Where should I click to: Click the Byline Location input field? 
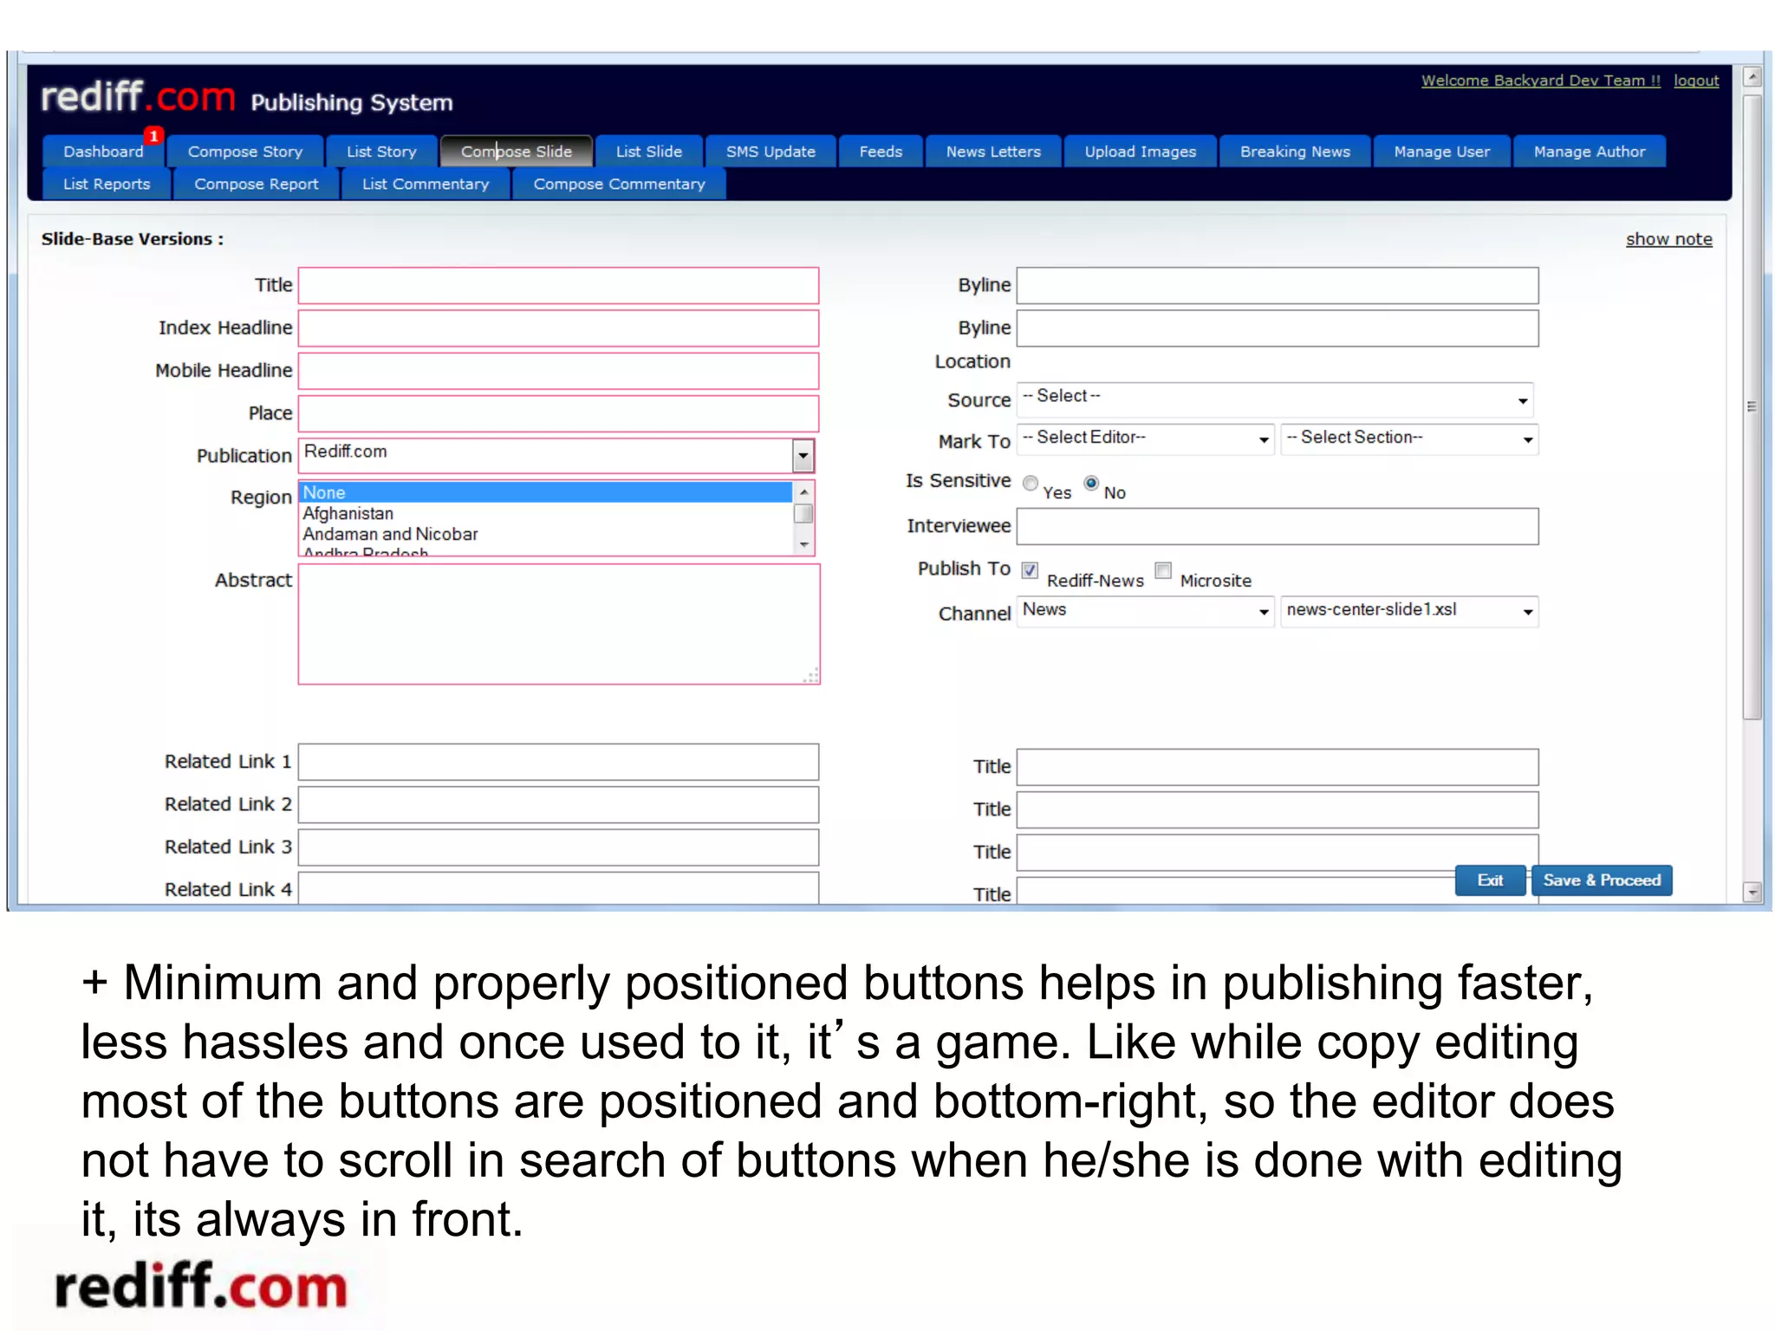[x=1278, y=328]
